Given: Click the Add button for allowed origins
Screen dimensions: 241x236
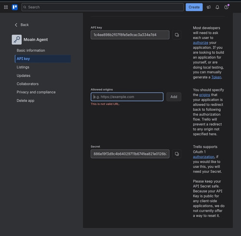Looking at the screenshot, I should pyautogui.click(x=174, y=97).
